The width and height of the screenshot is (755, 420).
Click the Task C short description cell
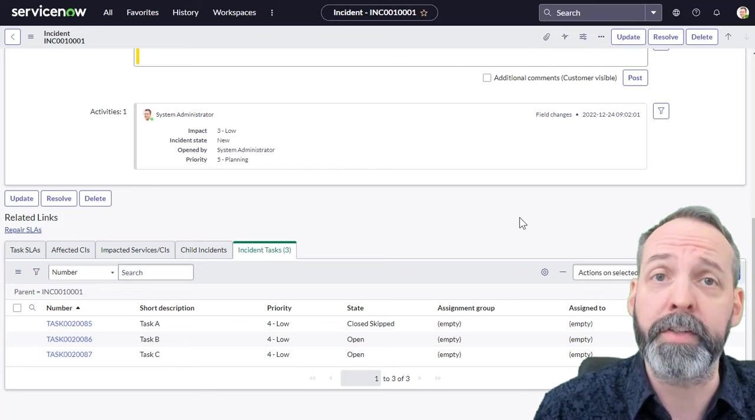[150, 355]
